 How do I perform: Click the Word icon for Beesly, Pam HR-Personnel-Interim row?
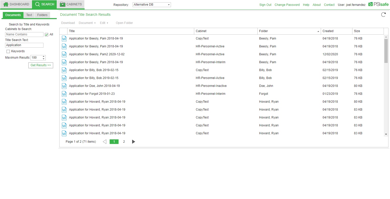pyautogui.click(x=64, y=62)
